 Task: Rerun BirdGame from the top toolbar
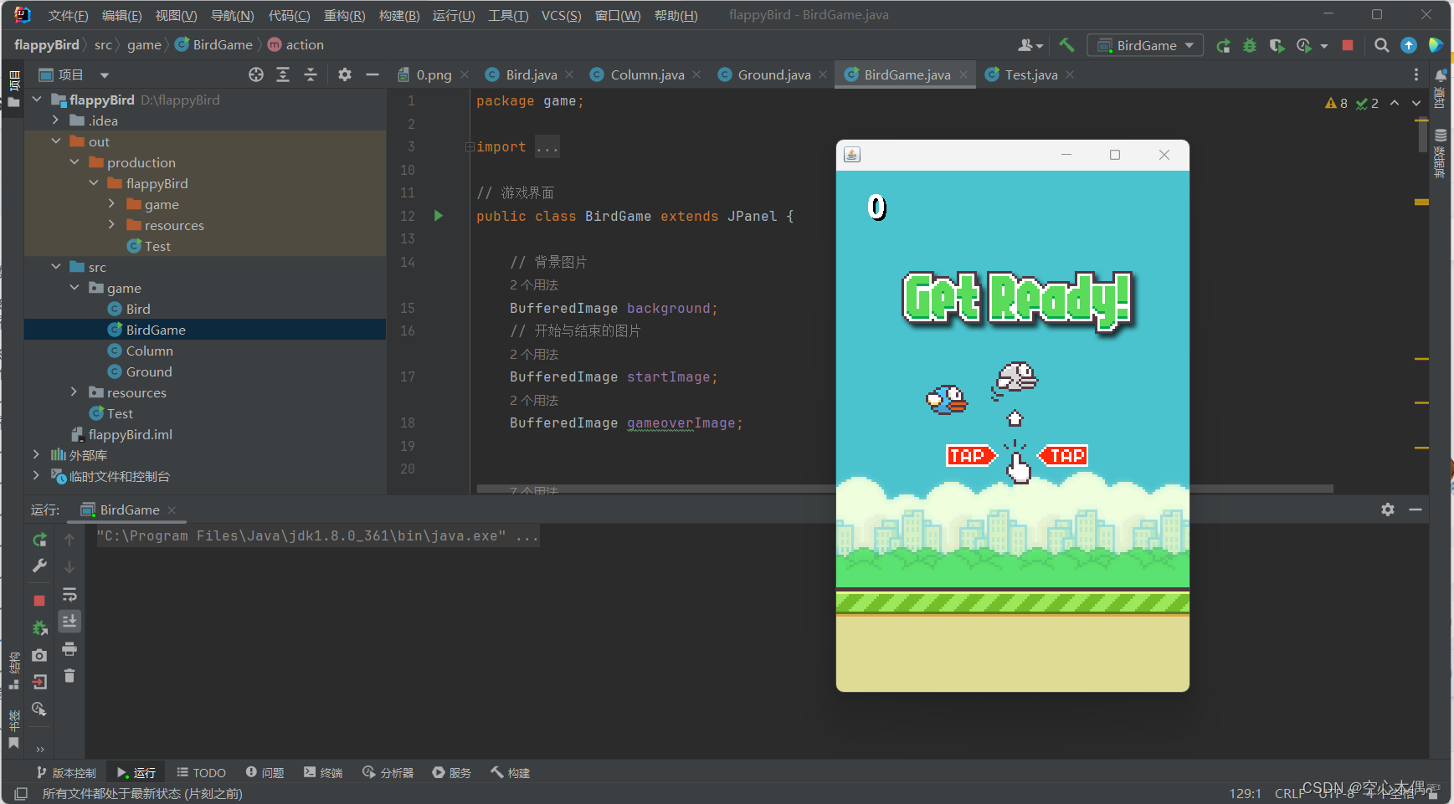[1223, 45]
